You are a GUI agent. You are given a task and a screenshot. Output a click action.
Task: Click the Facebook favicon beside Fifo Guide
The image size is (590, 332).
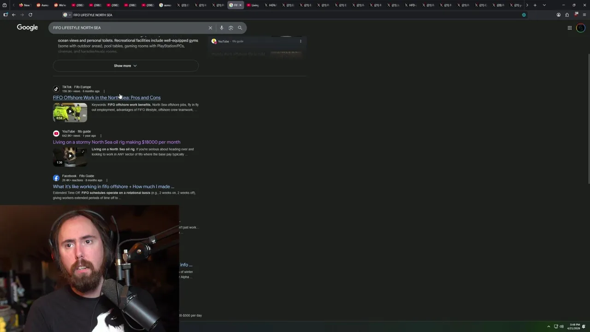[56, 178]
